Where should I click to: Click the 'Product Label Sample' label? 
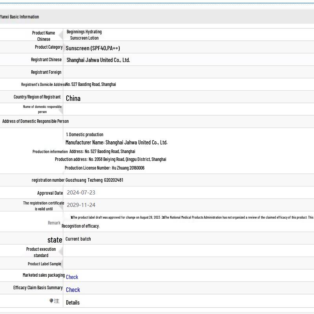coord(44,264)
